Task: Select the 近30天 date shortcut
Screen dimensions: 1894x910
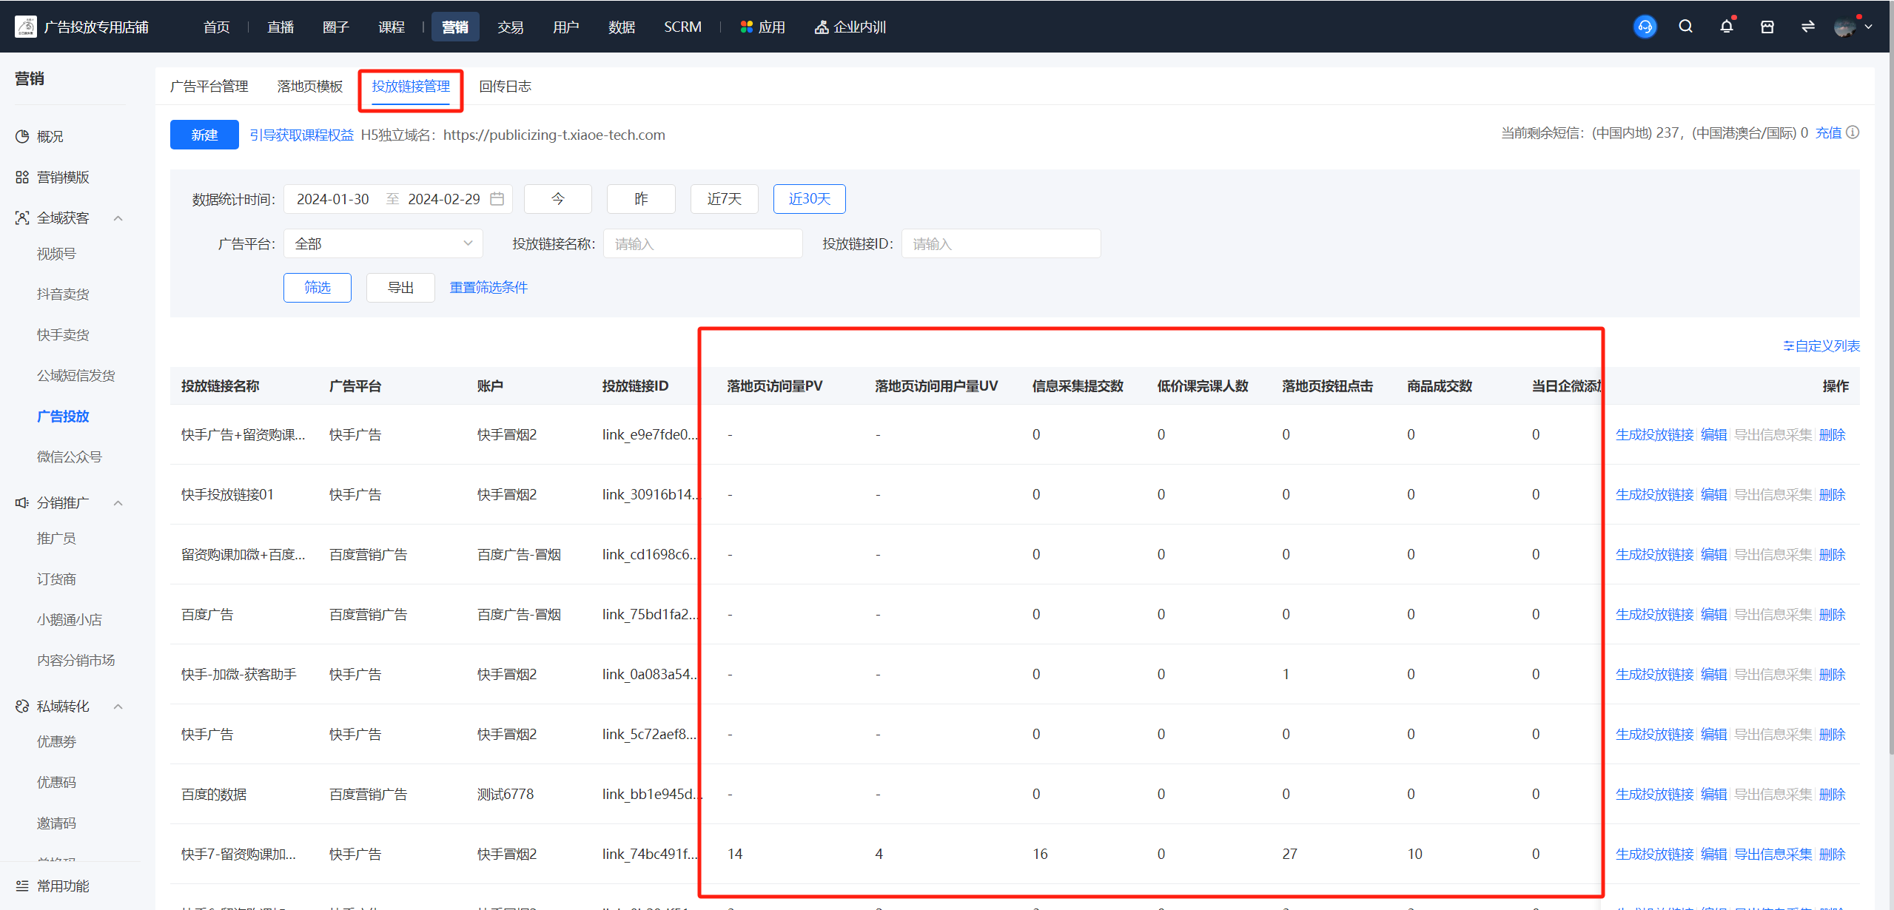Action: coord(810,199)
